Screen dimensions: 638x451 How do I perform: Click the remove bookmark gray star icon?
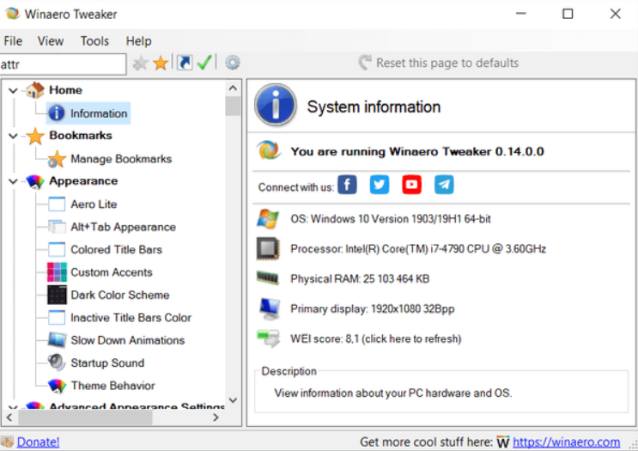[x=140, y=63]
